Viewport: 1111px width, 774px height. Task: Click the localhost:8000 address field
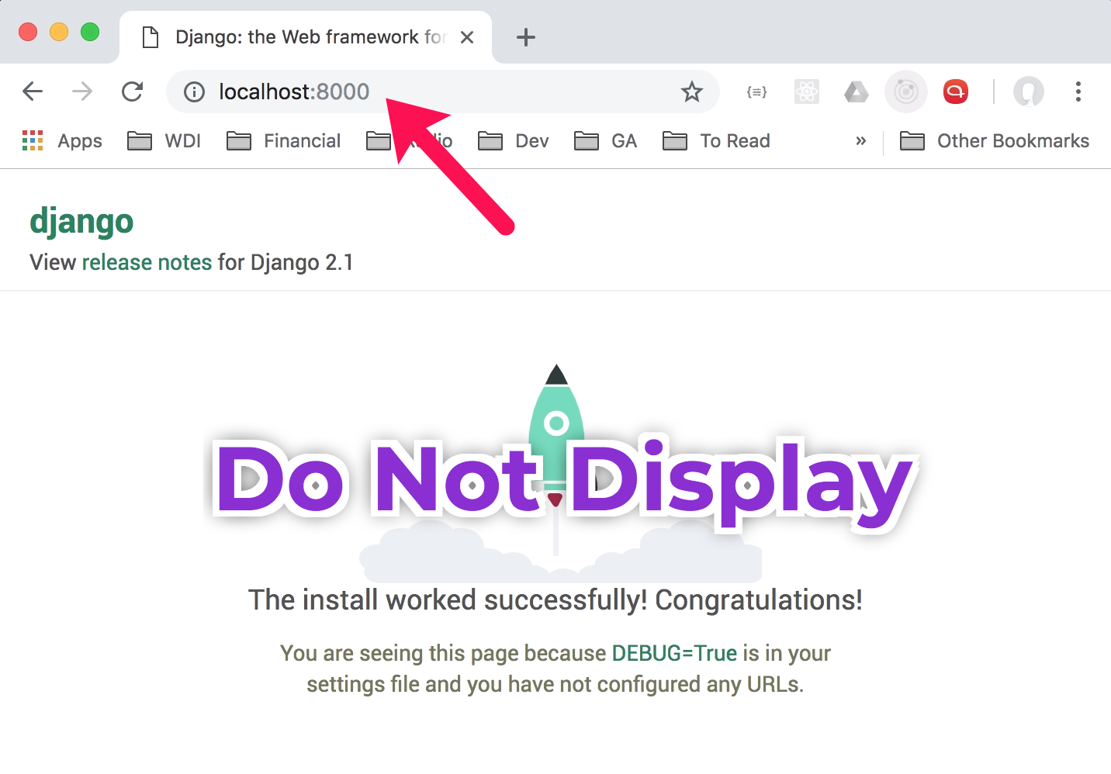pos(442,92)
